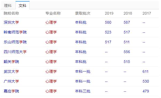Click the 院校名称 column header
Image resolution: width=161 pixels, height=98 pixels.
tap(11, 13)
